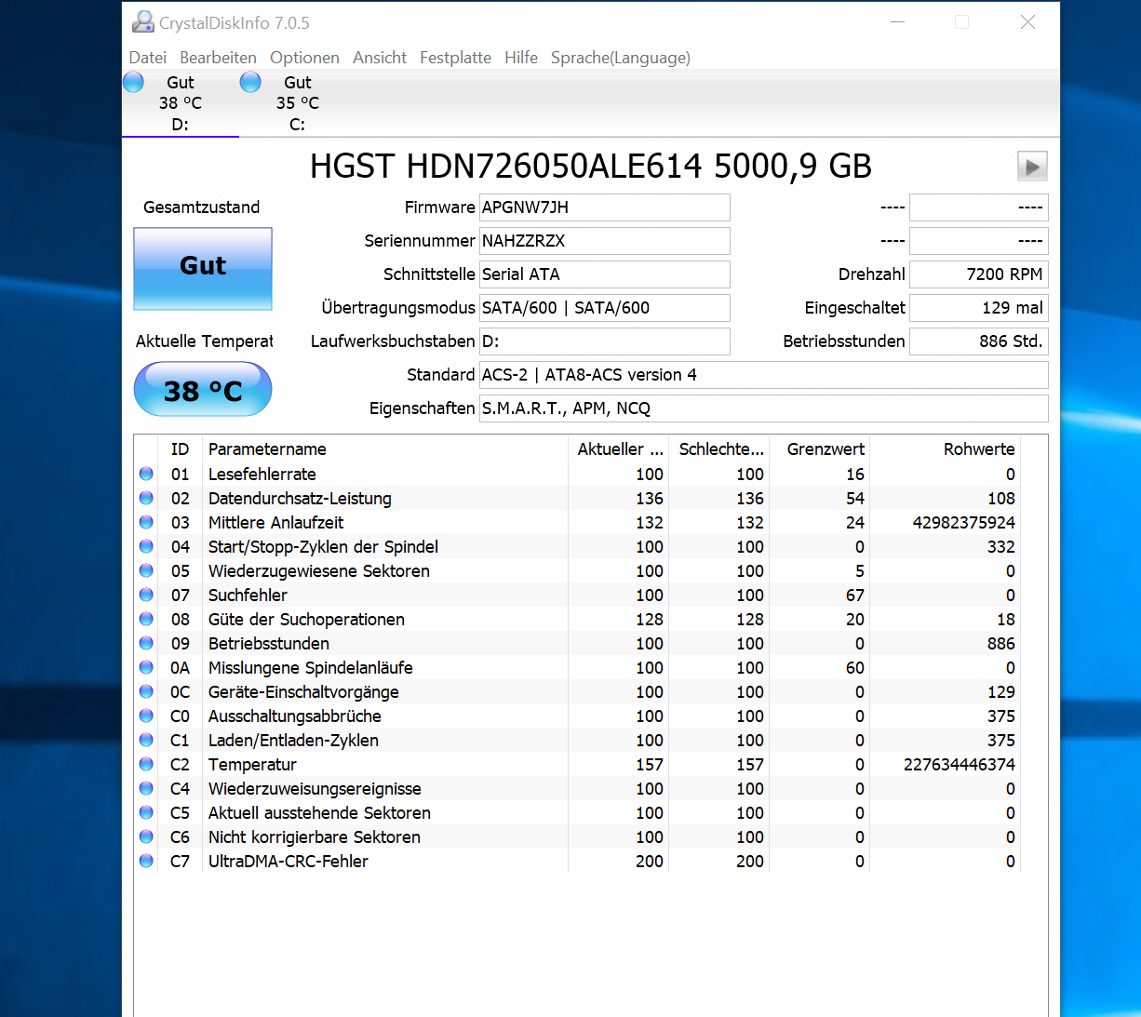Click the CrystalDiskInfo app icon in title bar

[143, 22]
